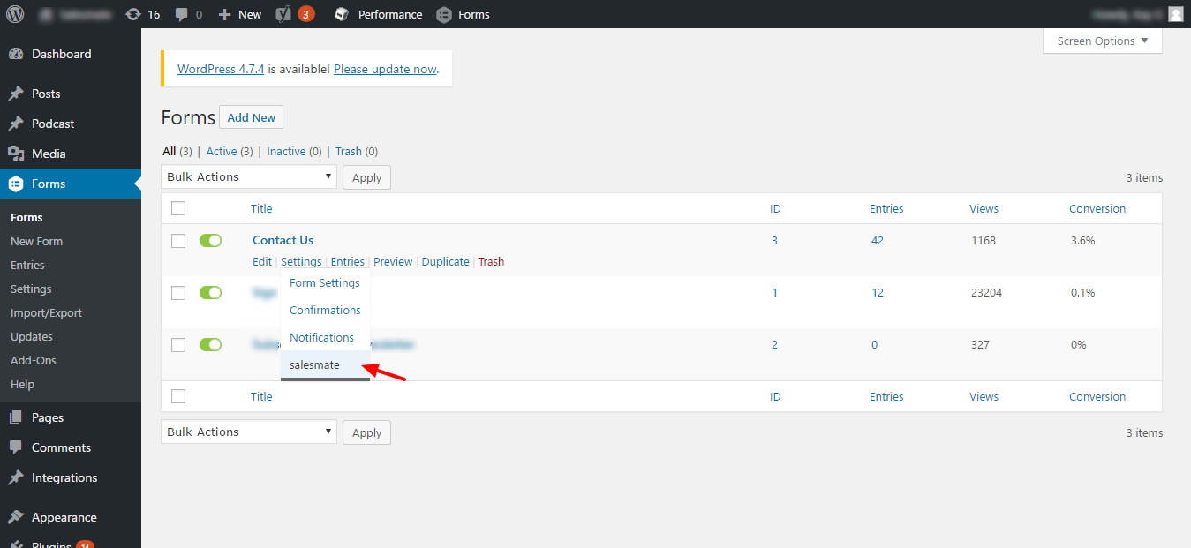Open New Form in Forms submenu
Screen dimensions: 1191x548
pos(36,241)
